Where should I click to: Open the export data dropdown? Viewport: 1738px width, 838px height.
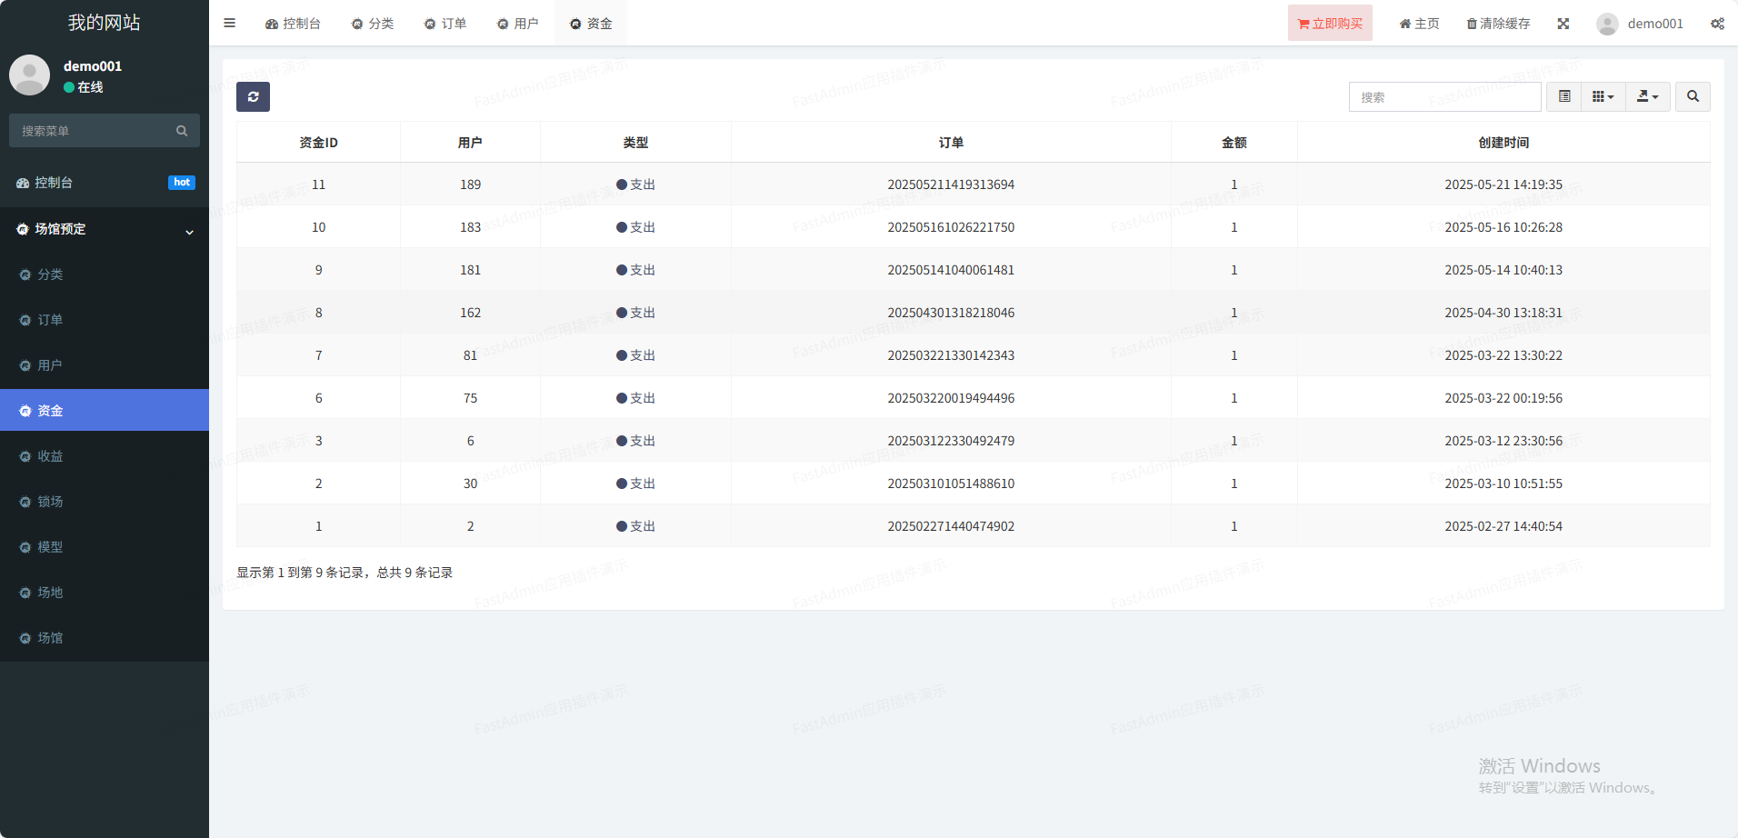(x=1647, y=97)
